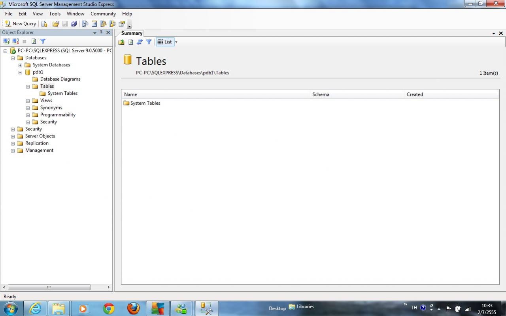The height and width of the screenshot is (316, 506).
Task: Collapse the PC-PC\SQLEXPRESS server node
Action: pyautogui.click(x=5, y=51)
